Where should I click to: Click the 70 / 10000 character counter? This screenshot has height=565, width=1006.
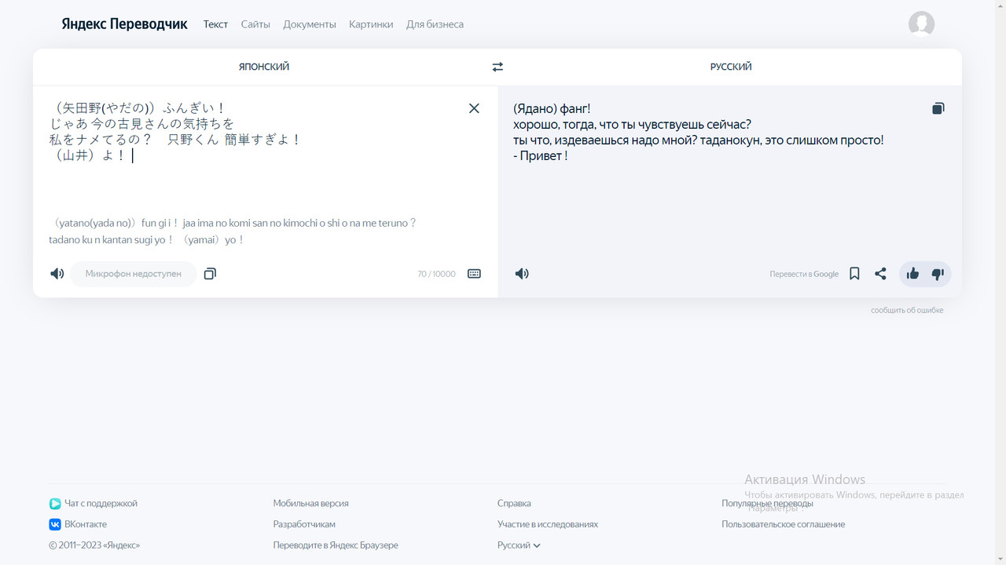pos(436,274)
